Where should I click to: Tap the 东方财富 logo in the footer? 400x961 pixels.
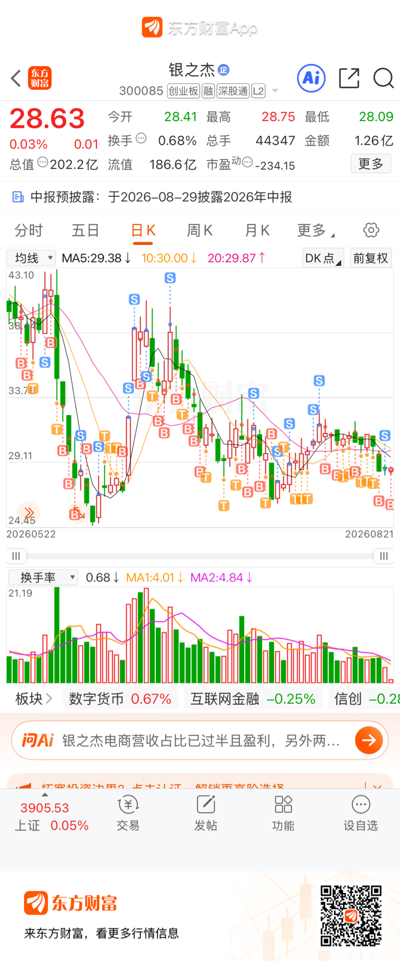70,903
